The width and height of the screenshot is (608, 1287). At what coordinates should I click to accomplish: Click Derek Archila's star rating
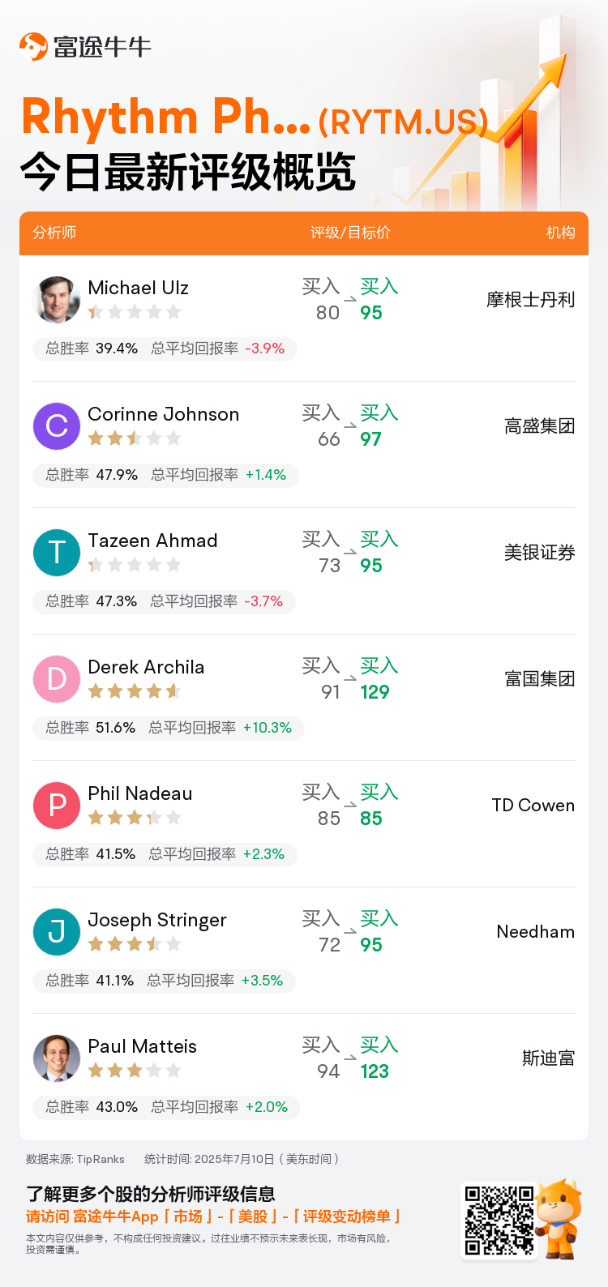click(x=135, y=691)
